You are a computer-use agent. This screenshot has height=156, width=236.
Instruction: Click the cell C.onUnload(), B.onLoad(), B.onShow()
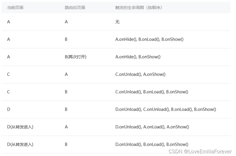coord(152,92)
